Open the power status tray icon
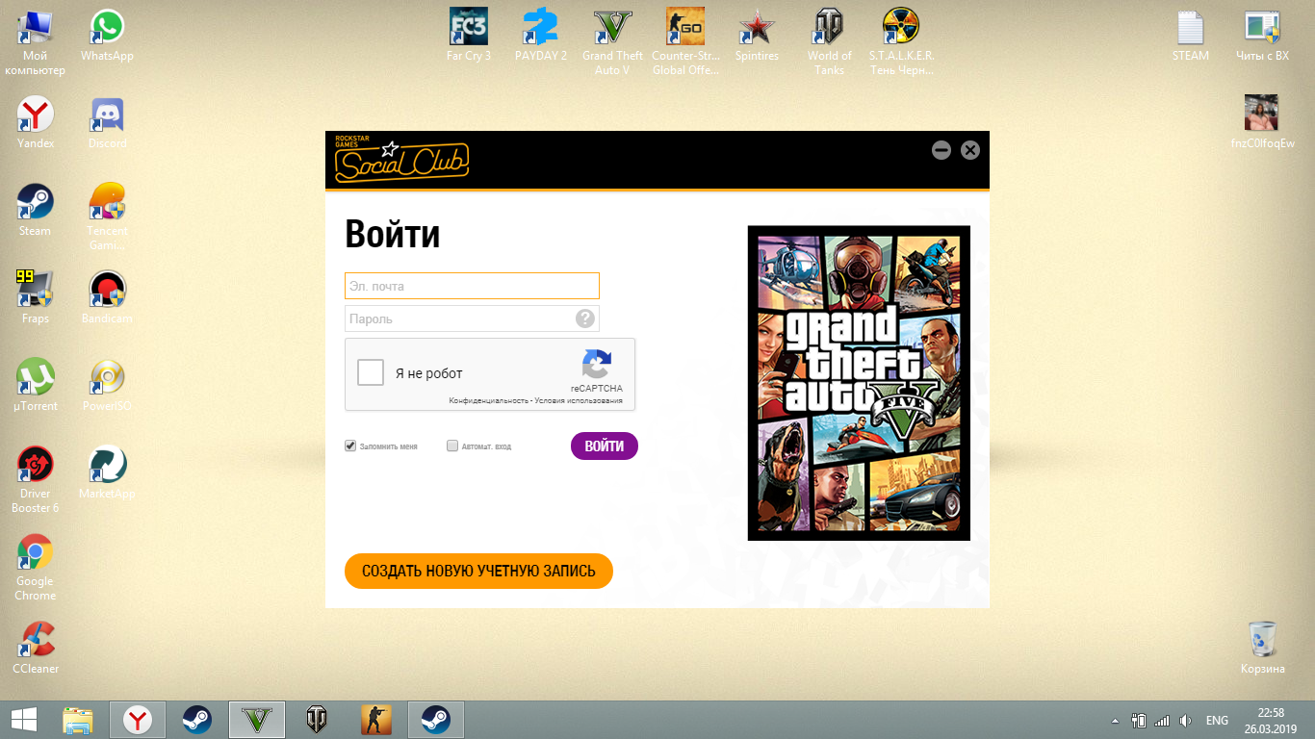 pos(1139,720)
